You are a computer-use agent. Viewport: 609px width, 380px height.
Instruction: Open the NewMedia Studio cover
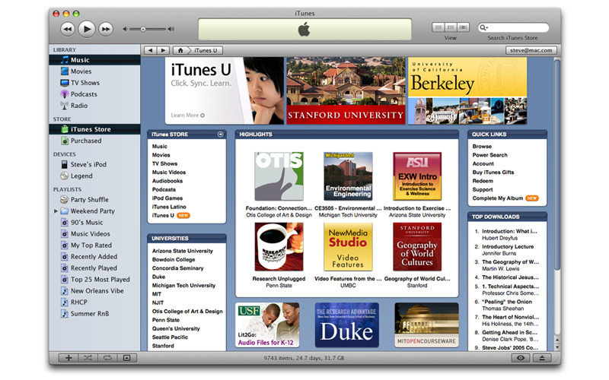[348, 246]
